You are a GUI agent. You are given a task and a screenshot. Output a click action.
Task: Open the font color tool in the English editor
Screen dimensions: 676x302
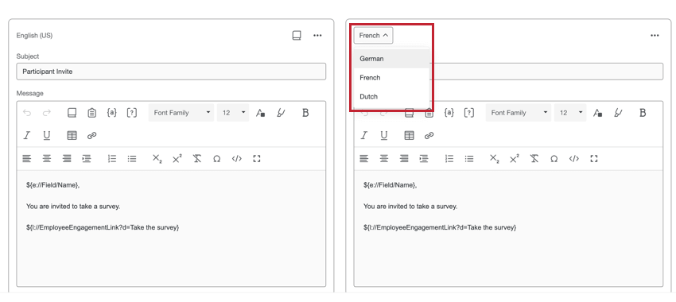260,113
